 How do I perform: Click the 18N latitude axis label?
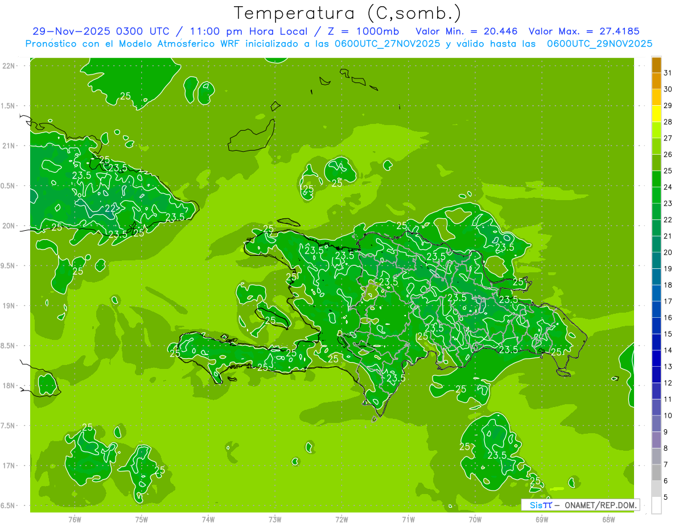pyautogui.click(x=9, y=385)
